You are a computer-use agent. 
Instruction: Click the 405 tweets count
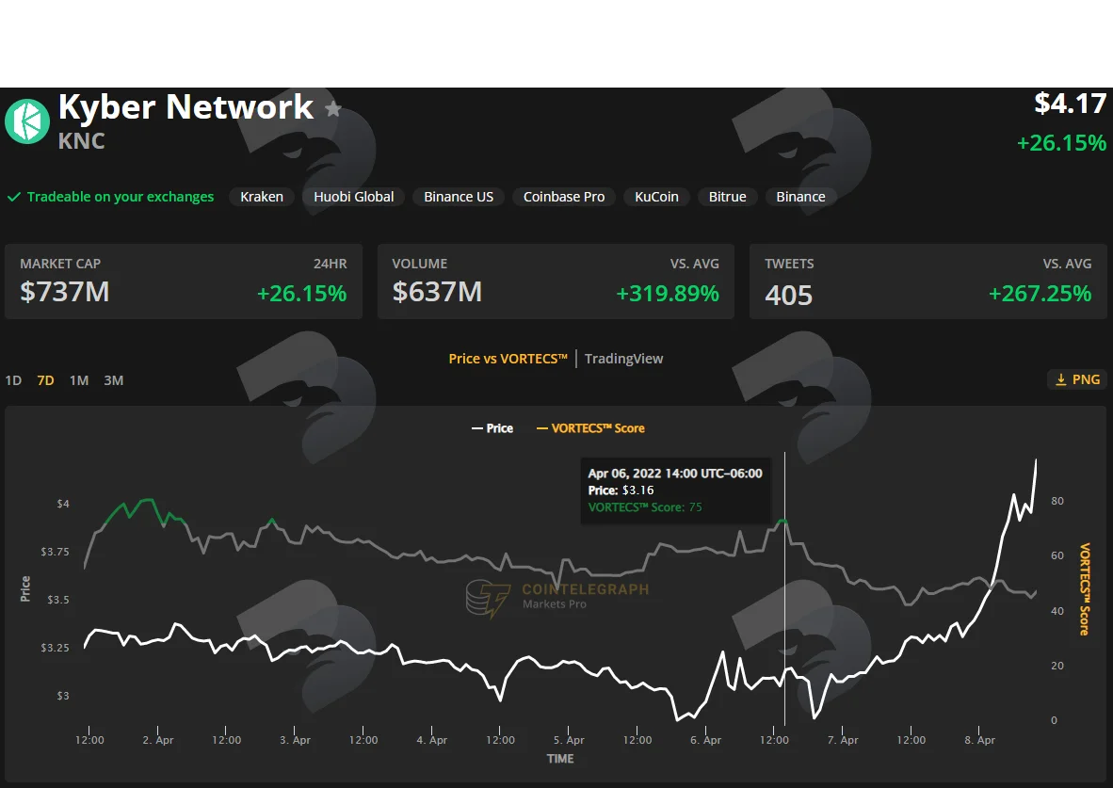[x=789, y=296]
